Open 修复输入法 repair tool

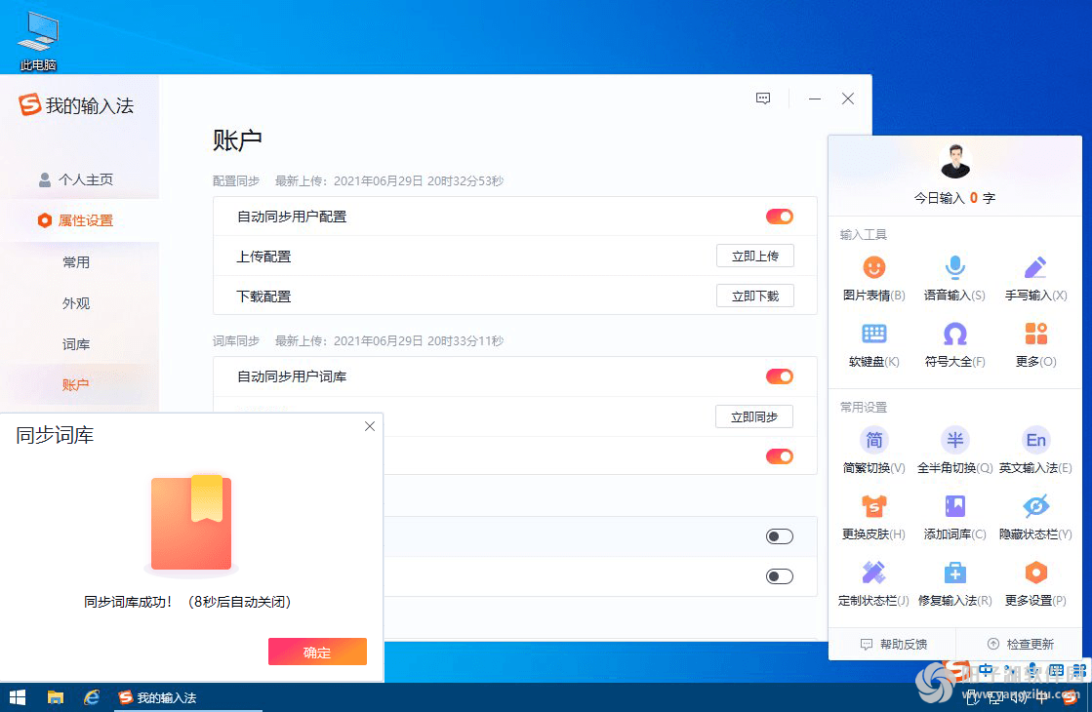pyautogui.click(x=953, y=583)
